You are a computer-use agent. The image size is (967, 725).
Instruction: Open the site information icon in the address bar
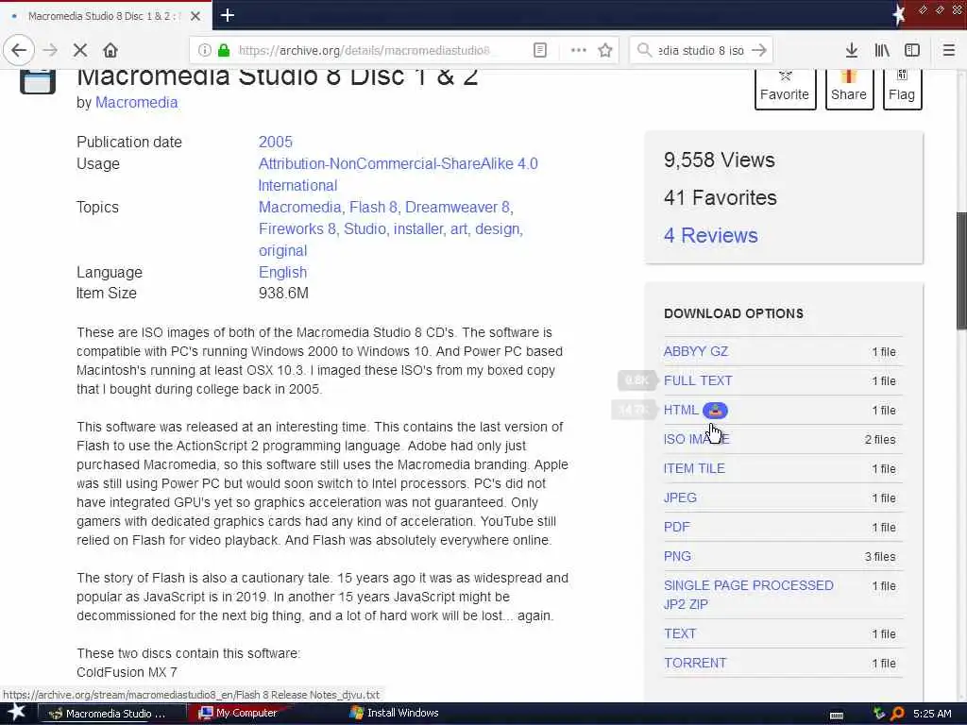[205, 50]
